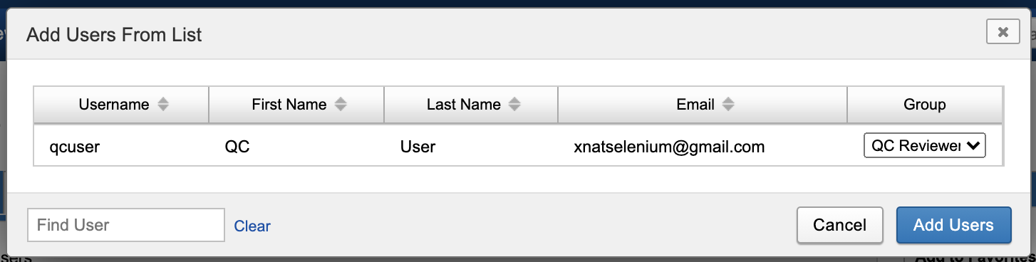Viewport: 1036px width, 262px height.
Task: Cancel adding users
Action: pyautogui.click(x=840, y=225)
